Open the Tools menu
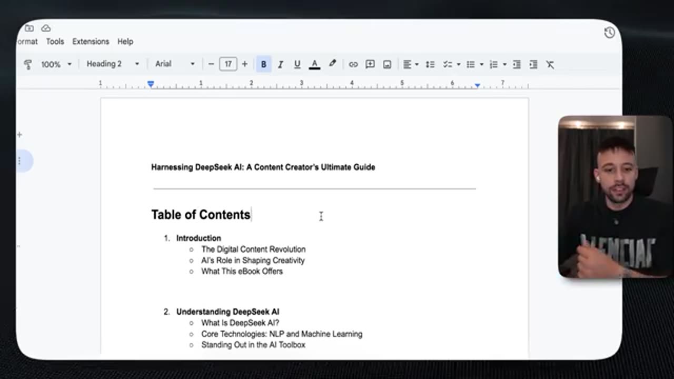This screenshot has width=674, height=379. (55, 41)
